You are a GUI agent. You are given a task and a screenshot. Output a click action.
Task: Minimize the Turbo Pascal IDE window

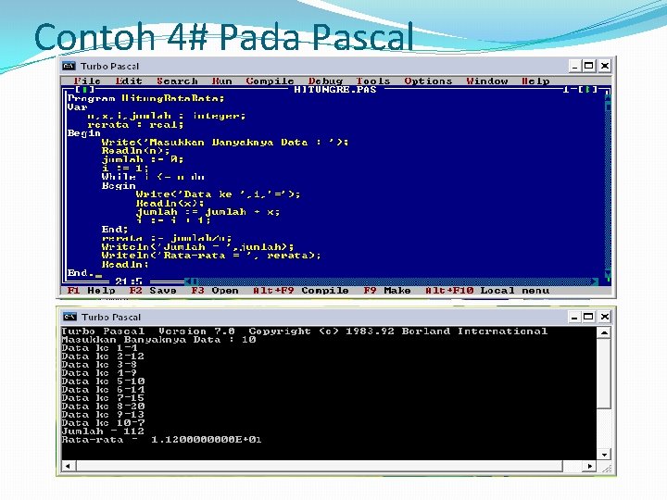point(574,66)
